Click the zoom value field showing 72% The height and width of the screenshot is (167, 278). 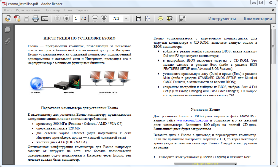[x=116, y=18]
